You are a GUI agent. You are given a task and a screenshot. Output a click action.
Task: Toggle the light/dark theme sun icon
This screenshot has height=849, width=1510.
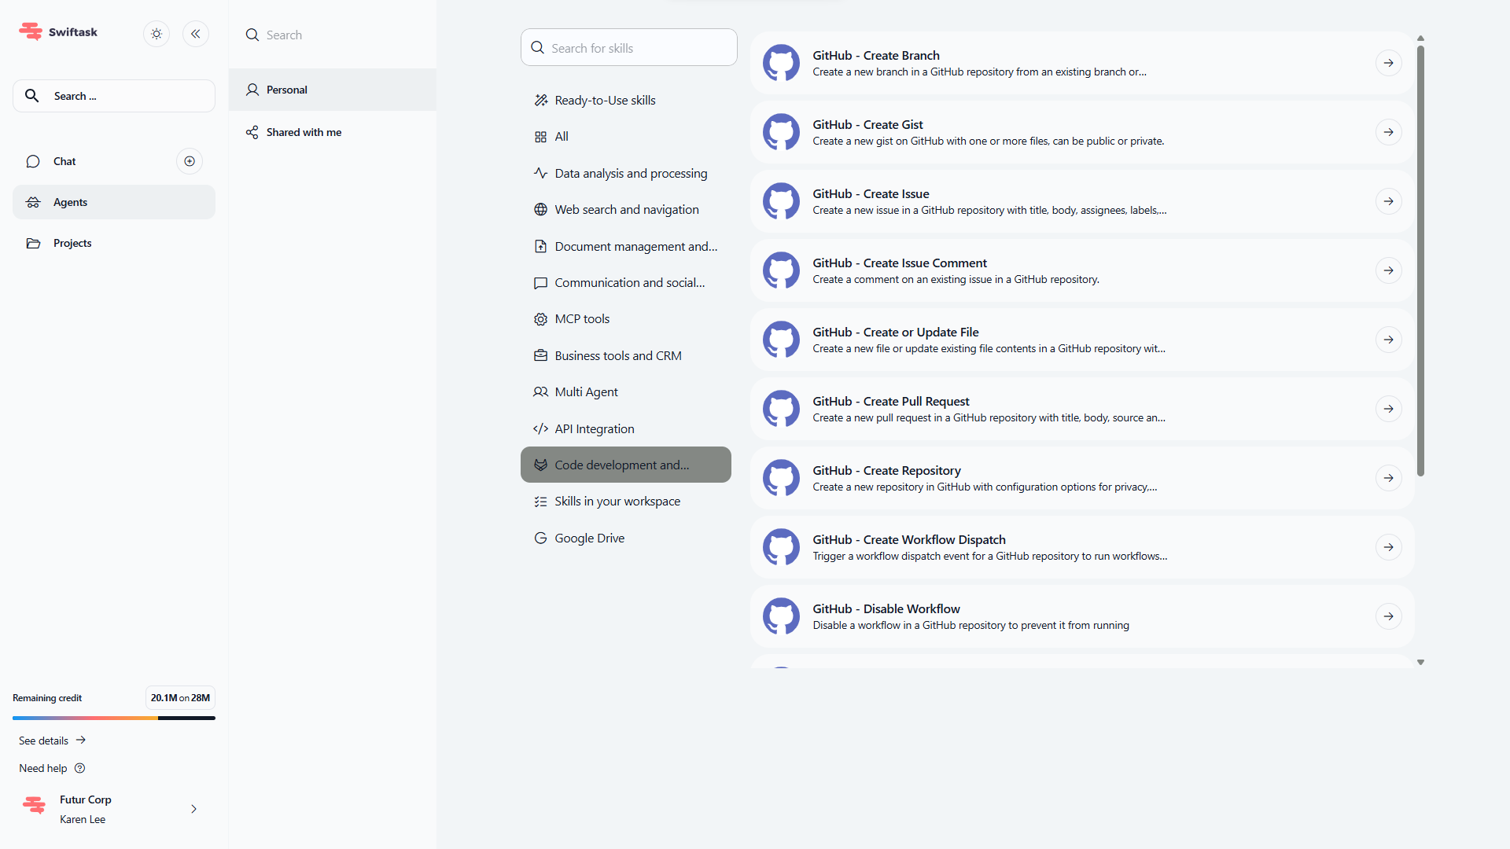[157, 34]
